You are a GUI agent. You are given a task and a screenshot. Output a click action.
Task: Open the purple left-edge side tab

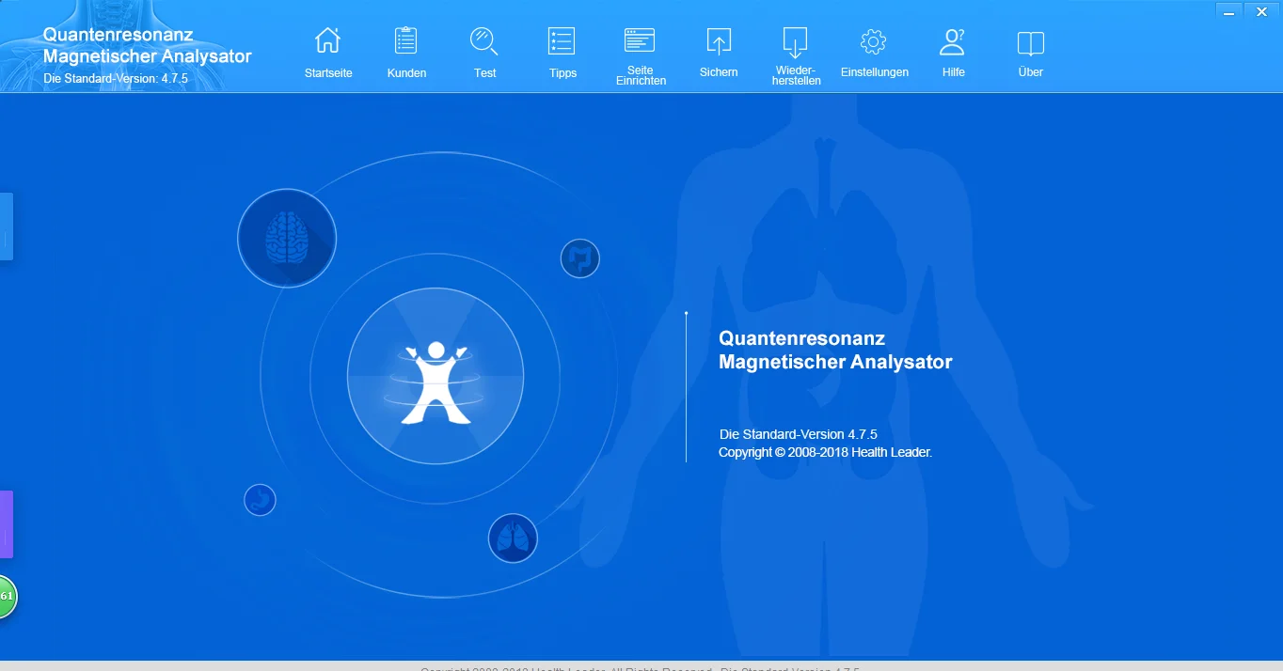pos(6,524)
